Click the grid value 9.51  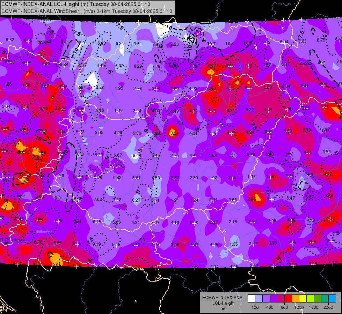coord(138,44)
